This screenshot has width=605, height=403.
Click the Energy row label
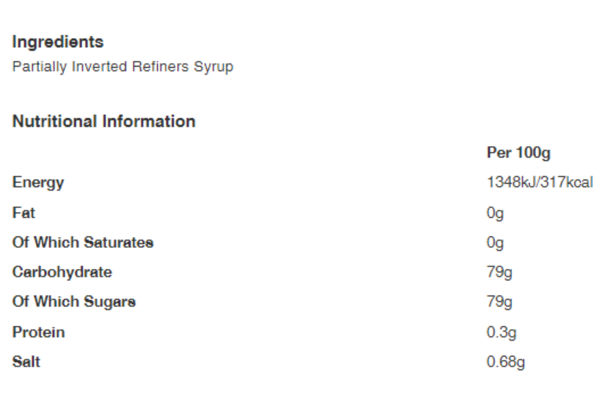[x=38, y=183]
